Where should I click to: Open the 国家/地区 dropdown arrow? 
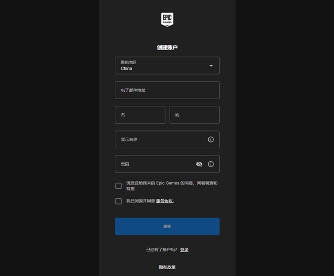tap(211, 66)
